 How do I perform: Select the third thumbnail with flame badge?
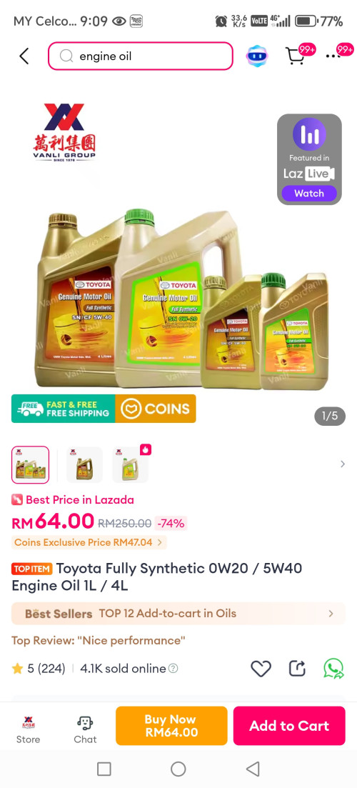coord(131,465)
